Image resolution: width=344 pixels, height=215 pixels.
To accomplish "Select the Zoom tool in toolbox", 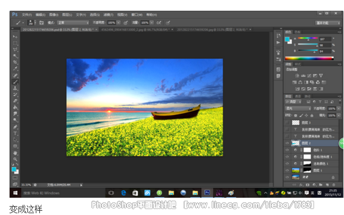I will tap(15, 159).
